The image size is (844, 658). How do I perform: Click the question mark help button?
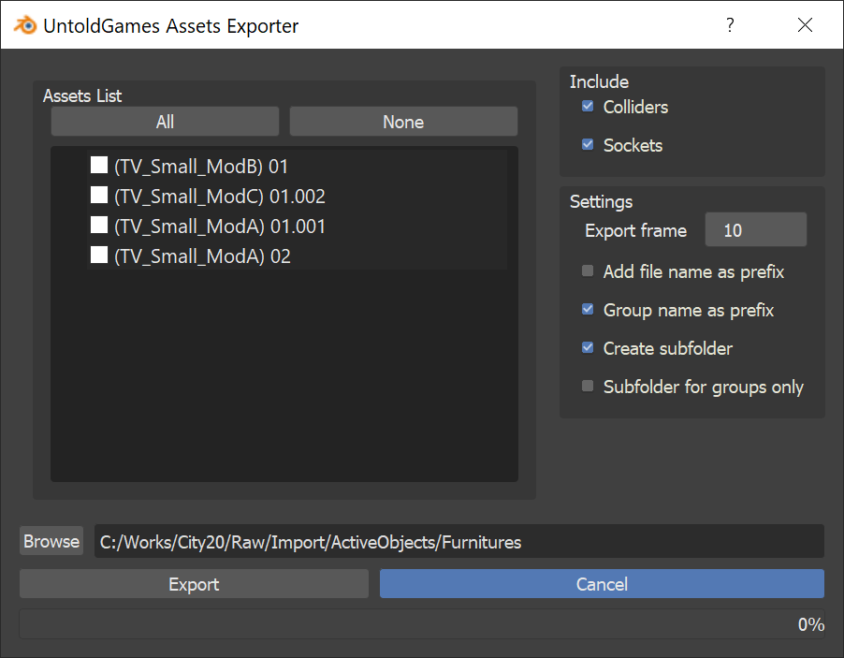coord(730,25)
